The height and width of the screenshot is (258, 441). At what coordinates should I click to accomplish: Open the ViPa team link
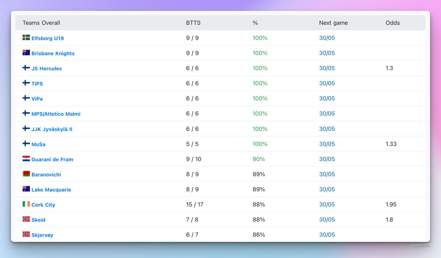click(37, 99)
